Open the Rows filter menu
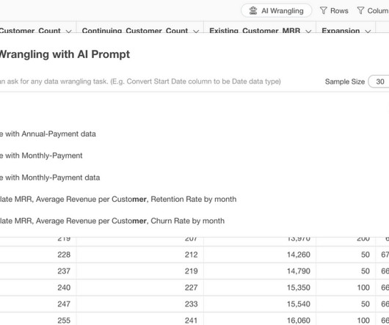Screen dimensions: 389x325 tap(334, 11)
